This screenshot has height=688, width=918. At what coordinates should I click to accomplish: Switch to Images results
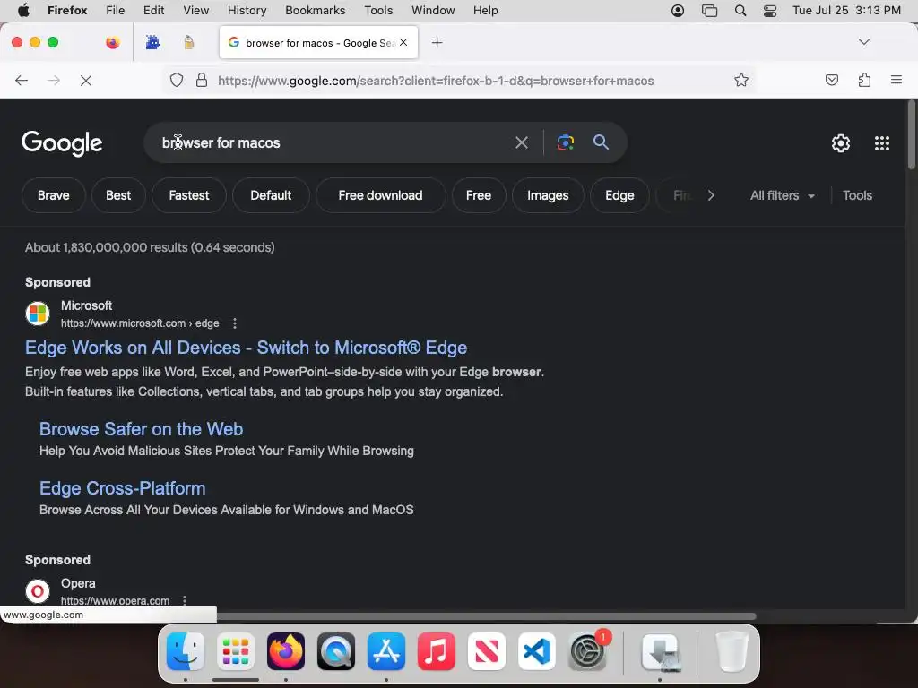tap(548, 195)
